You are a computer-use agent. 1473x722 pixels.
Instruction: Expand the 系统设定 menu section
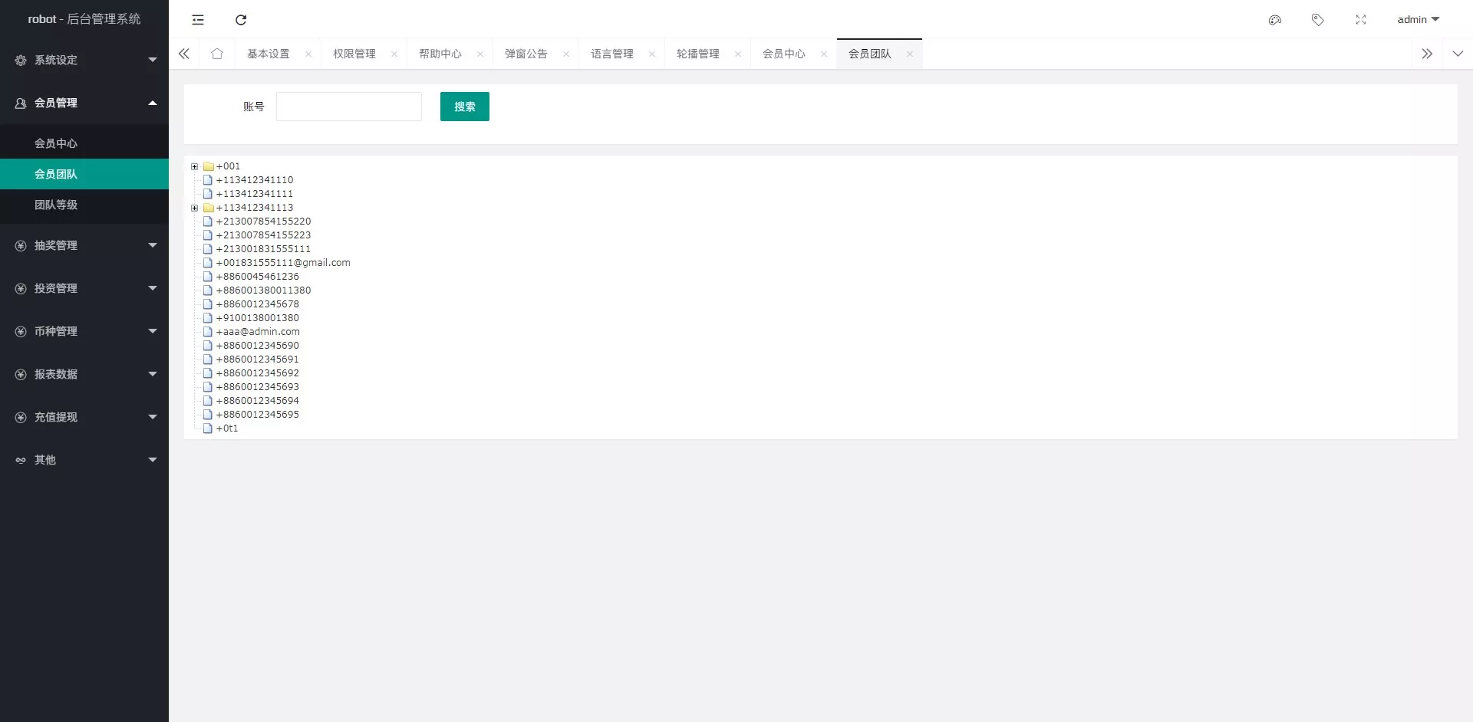pyautogui.click(x=84, y=60)
